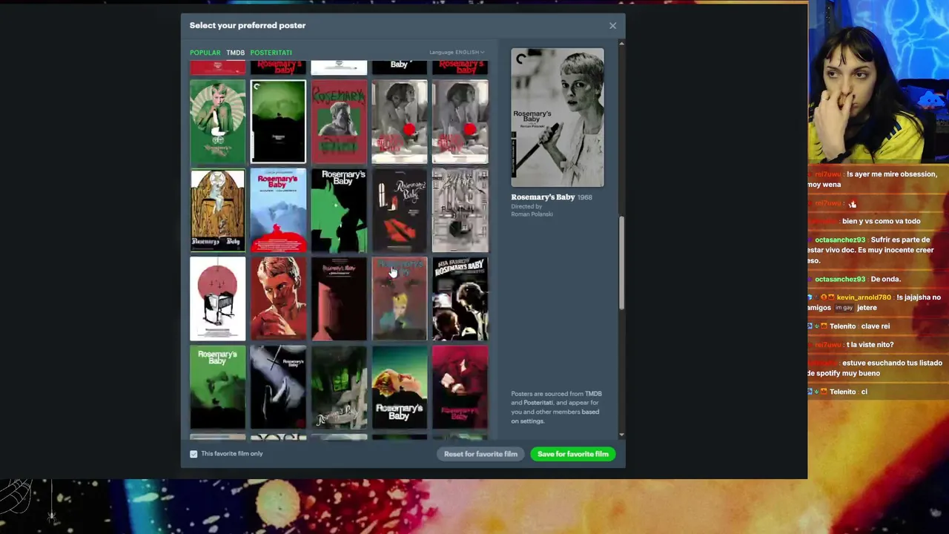Click the Rosemary's Baby title beside the preview
The image size is (949, 534).
click(x=543, y=197)
